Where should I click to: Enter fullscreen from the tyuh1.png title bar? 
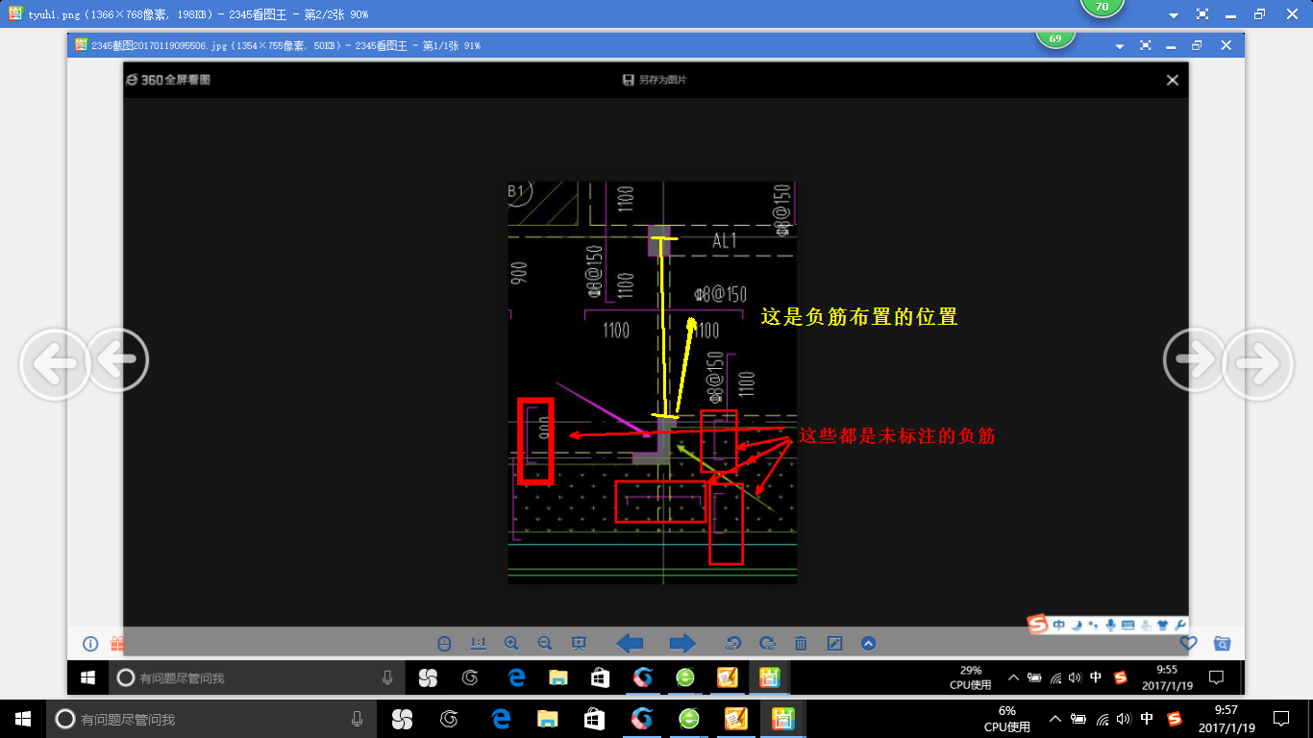point(1202,14)
